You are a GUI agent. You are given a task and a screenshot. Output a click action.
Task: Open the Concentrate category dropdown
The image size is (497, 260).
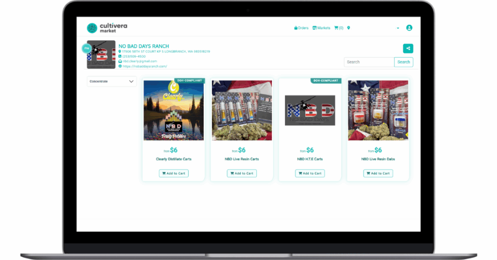click(x=112, y=81)
